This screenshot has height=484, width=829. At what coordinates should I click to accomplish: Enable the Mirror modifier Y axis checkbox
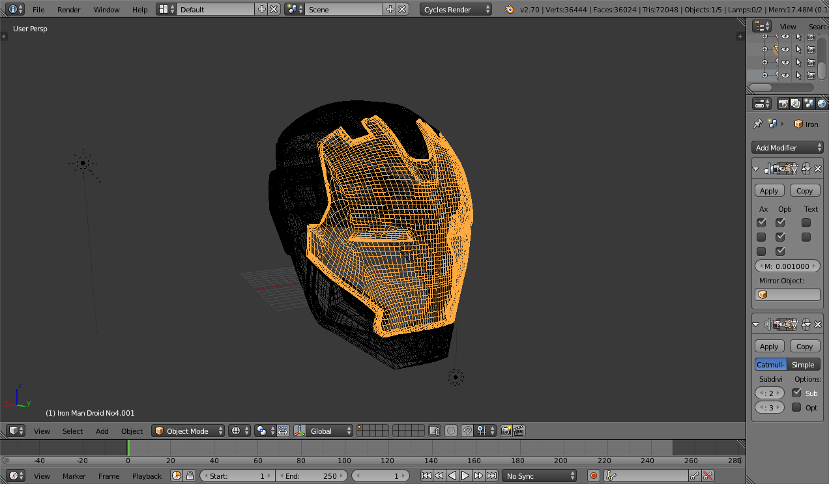pos(761,237)
